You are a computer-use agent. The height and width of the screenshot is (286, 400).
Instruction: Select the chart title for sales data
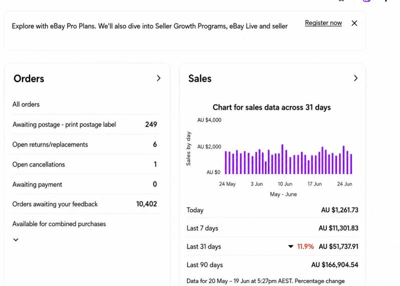point(271,107)
